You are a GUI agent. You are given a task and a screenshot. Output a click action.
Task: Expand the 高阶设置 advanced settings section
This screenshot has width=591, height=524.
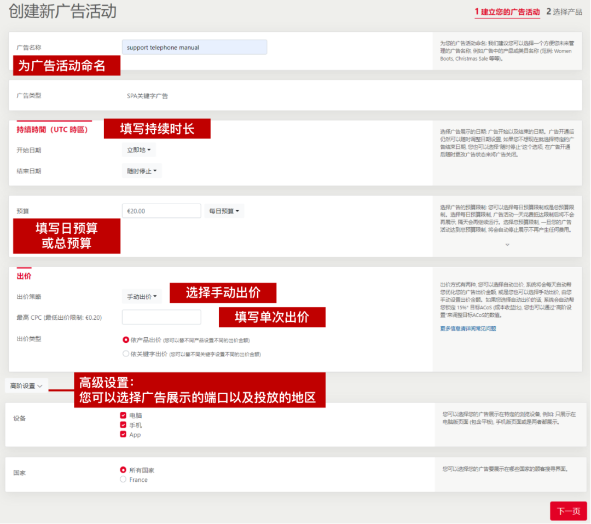(x=26, y=385)
